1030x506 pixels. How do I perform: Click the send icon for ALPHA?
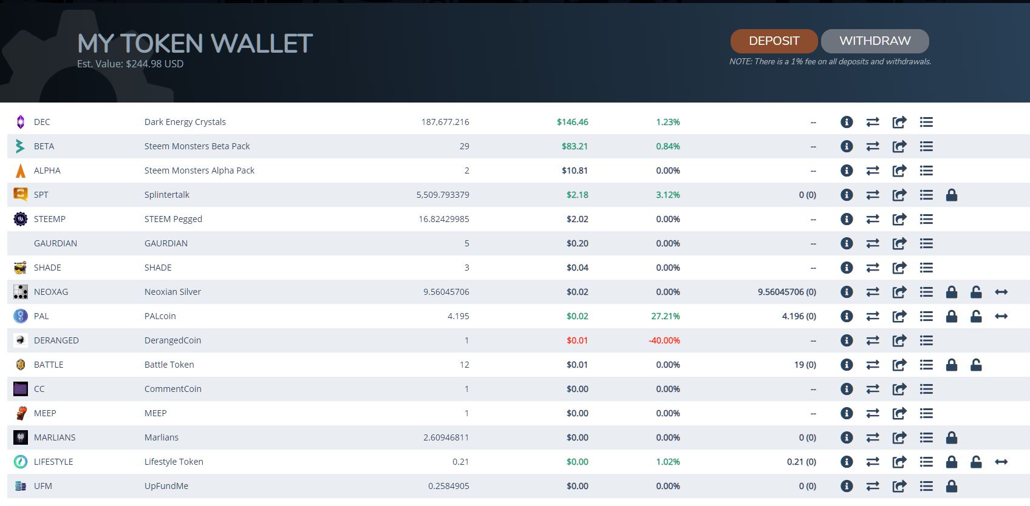(899, 170)
